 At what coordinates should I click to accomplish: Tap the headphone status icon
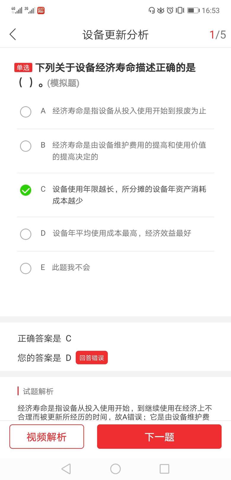152,11
